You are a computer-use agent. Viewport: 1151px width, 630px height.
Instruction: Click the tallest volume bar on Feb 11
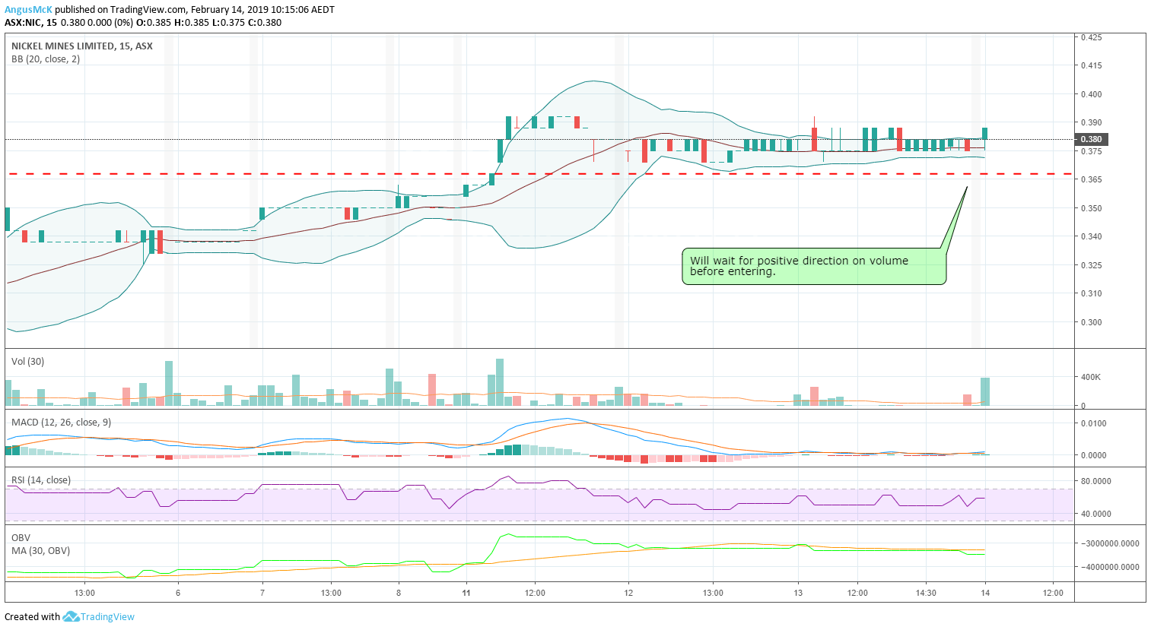500,382
